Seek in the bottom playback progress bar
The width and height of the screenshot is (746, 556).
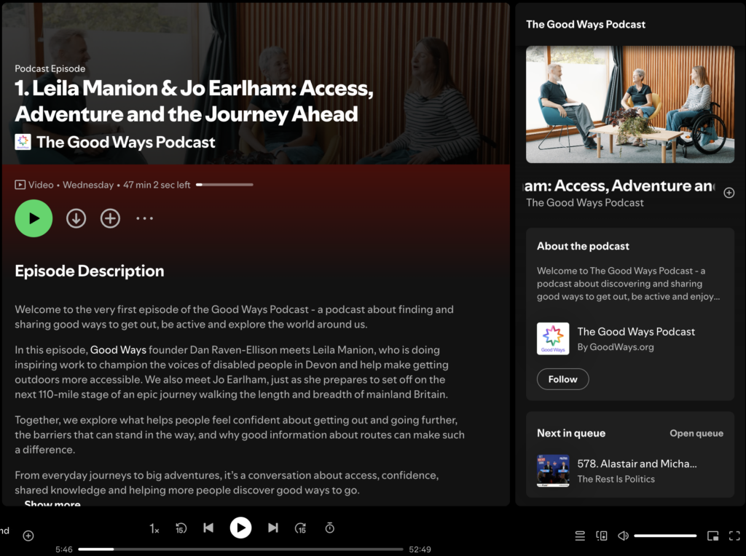(240, 549)
